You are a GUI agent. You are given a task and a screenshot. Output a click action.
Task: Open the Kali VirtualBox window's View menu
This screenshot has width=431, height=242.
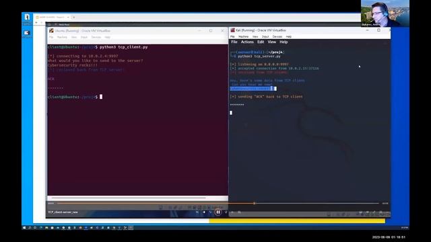click(255, 36)
